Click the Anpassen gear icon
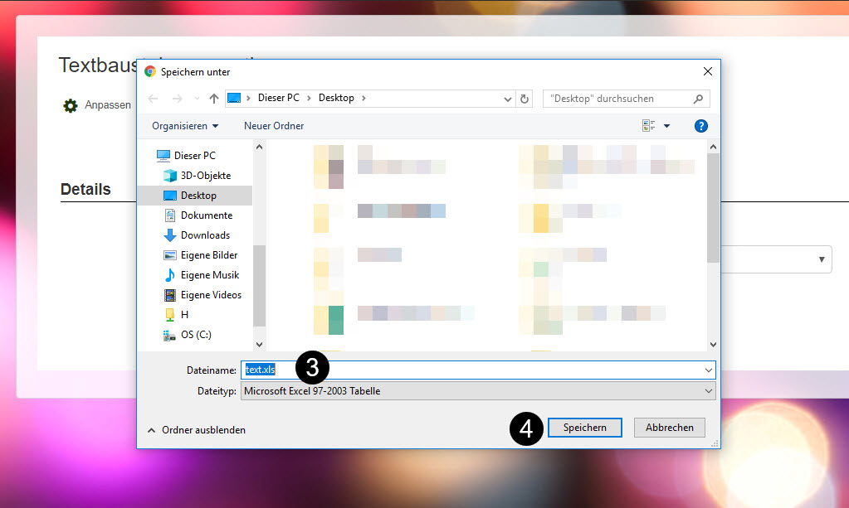The image size is (849, 508). pos(71,106)
